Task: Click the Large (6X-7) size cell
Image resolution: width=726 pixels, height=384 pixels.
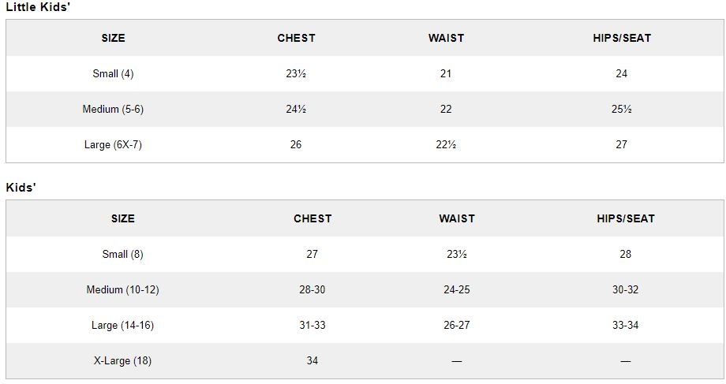Action: (x=113, y=145)
